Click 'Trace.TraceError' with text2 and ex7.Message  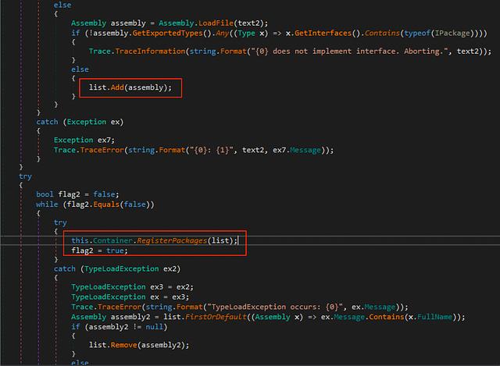click(194, 150)
